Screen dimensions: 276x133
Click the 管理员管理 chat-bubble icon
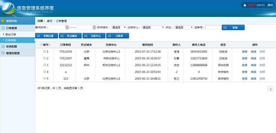[x=3, y=53]
